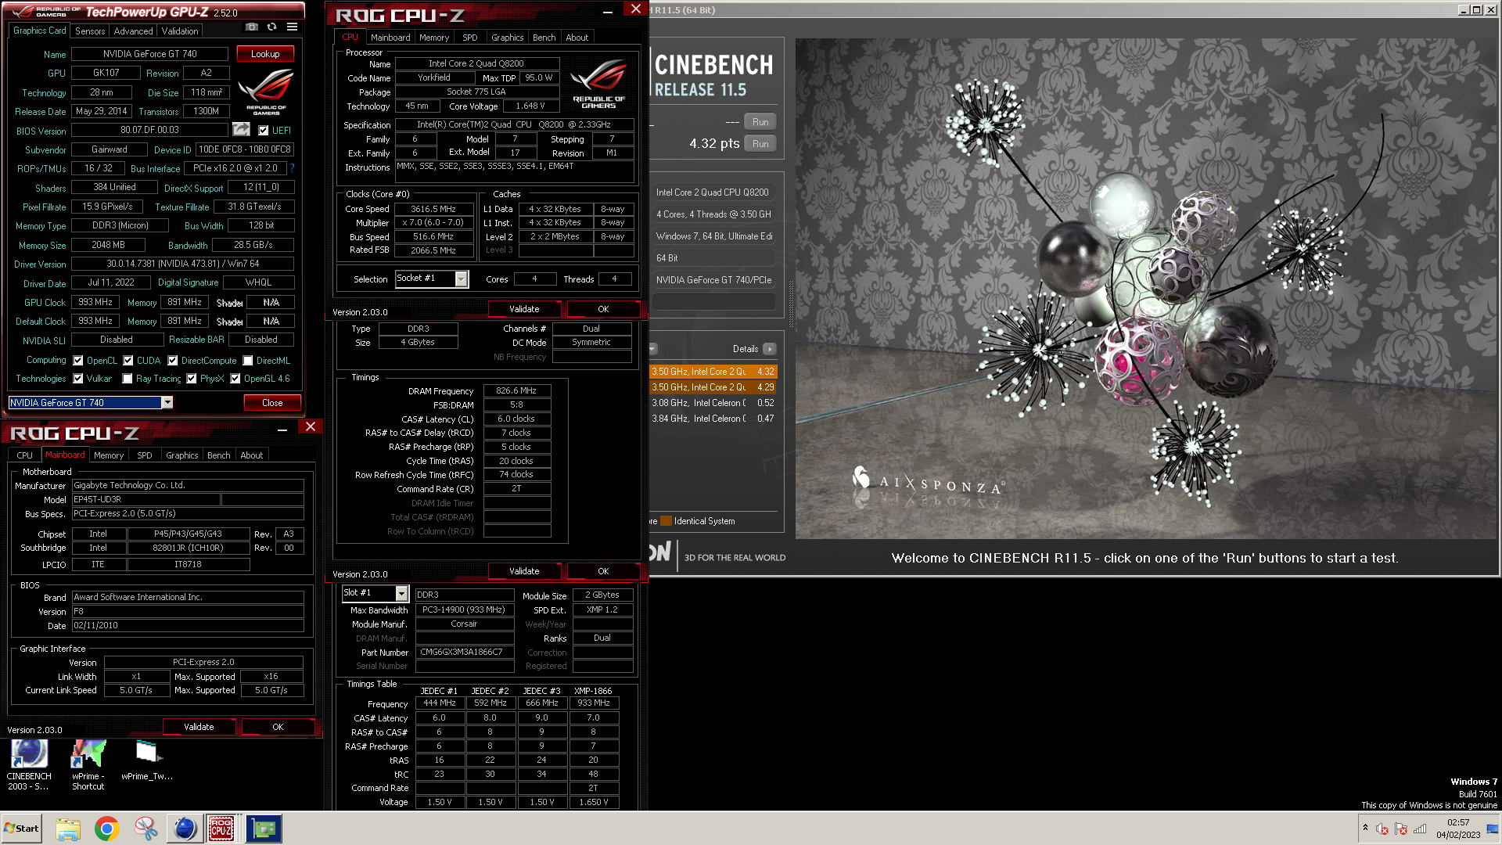Toggle the OpenCL checkbox

pyautogui.click(x=78, y=361)
